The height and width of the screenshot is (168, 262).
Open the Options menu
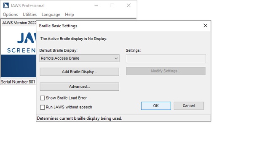tap(11, 14)
